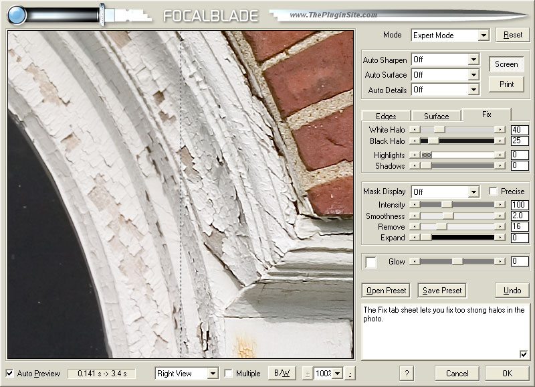Switch to the Surface tab

pos(437,116)
